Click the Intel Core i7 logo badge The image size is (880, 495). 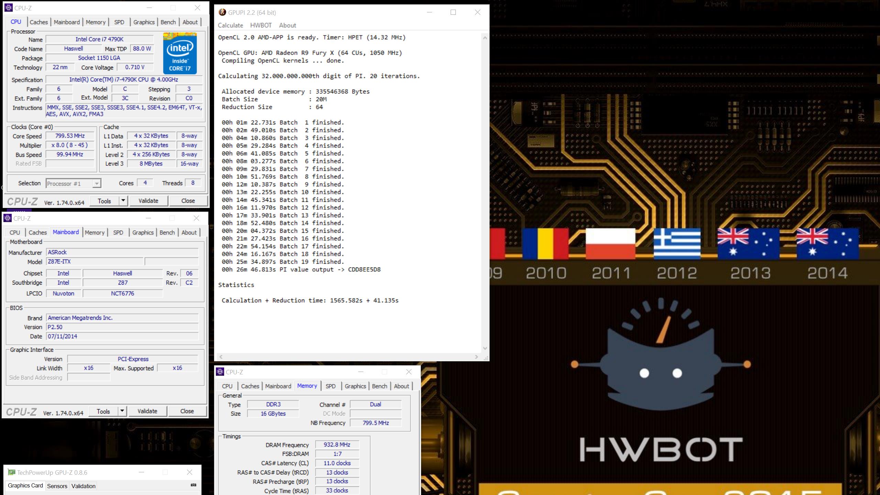(180, 53)
